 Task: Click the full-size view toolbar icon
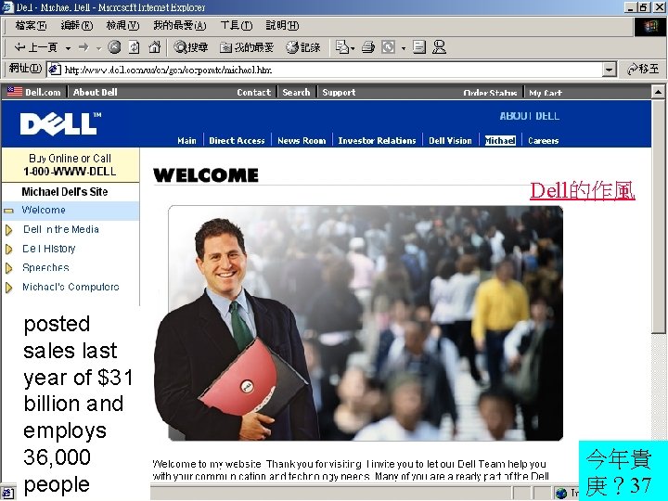[388, 47]
